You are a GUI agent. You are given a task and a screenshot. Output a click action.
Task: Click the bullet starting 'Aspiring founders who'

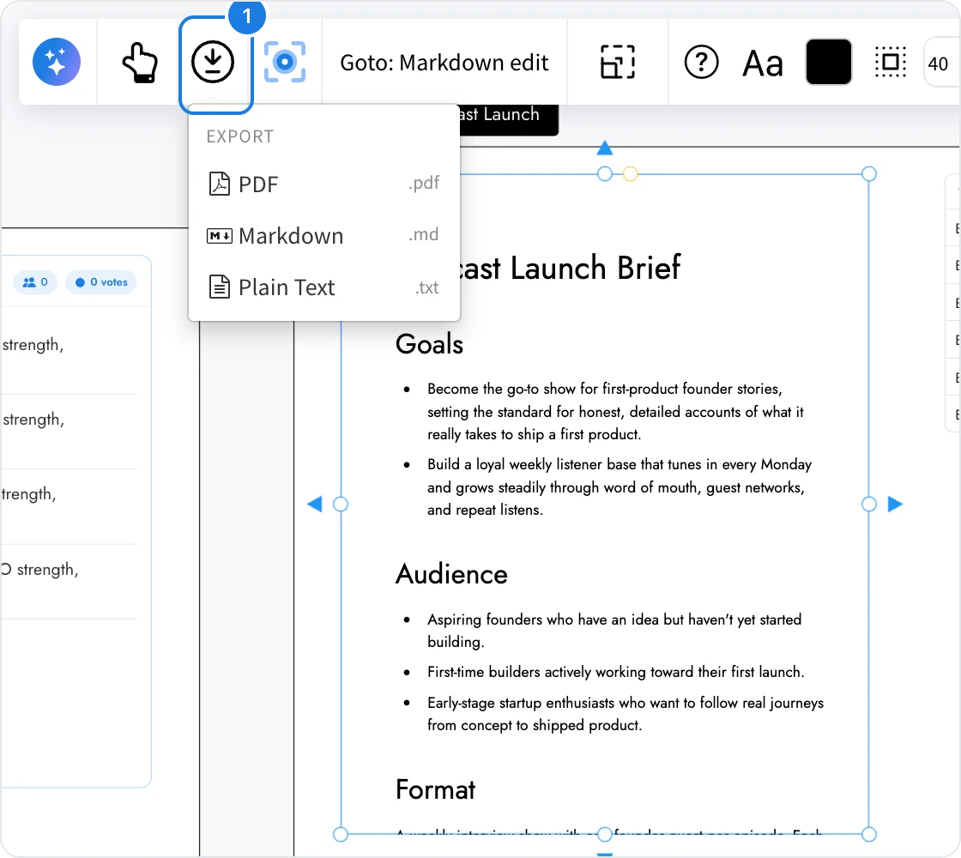[x=614, y=630]
